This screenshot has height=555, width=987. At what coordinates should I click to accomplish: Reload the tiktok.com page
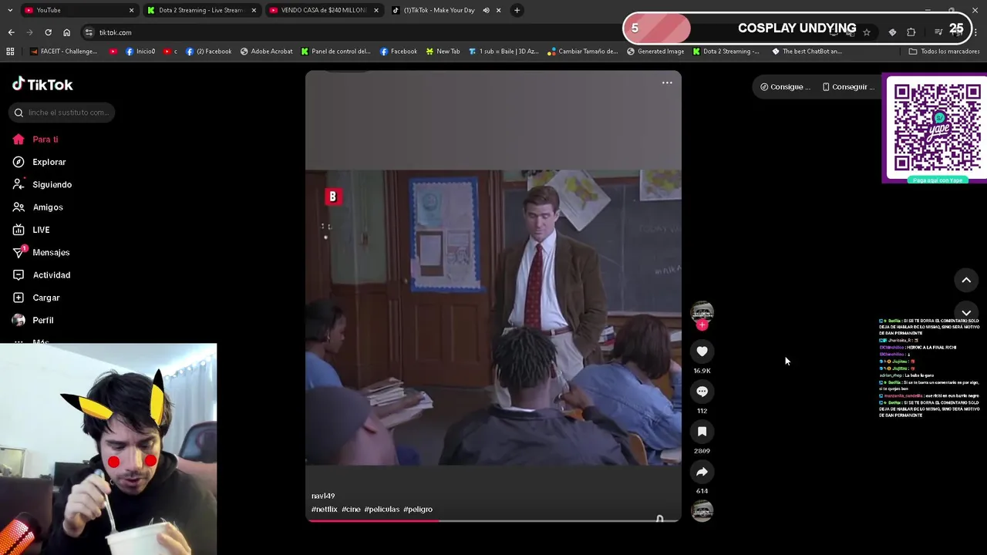pos(48,32)
